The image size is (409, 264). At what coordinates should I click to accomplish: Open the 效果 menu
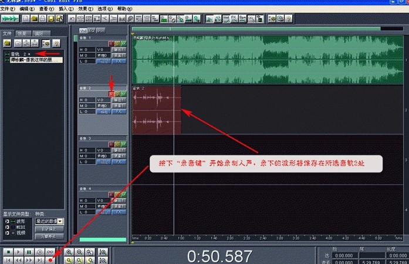click(86, 9)
